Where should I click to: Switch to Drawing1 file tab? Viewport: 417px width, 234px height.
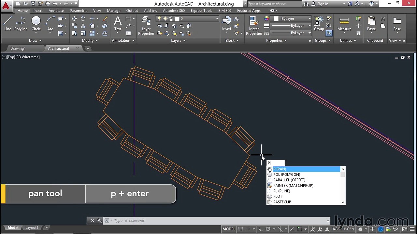click(18, 48)
